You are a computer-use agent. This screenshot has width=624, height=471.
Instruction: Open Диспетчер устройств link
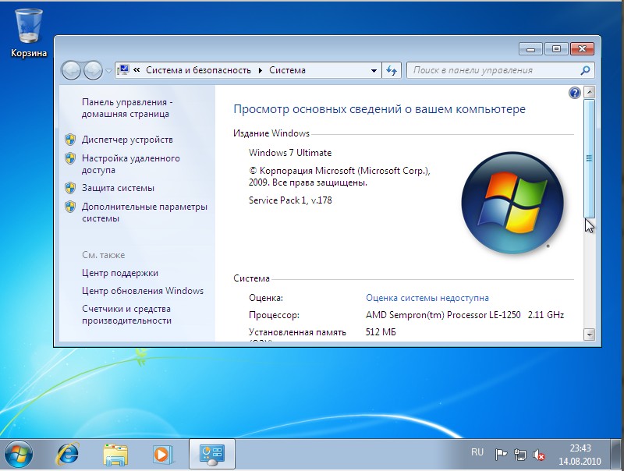pyautogui.click(x=127, y=140)
